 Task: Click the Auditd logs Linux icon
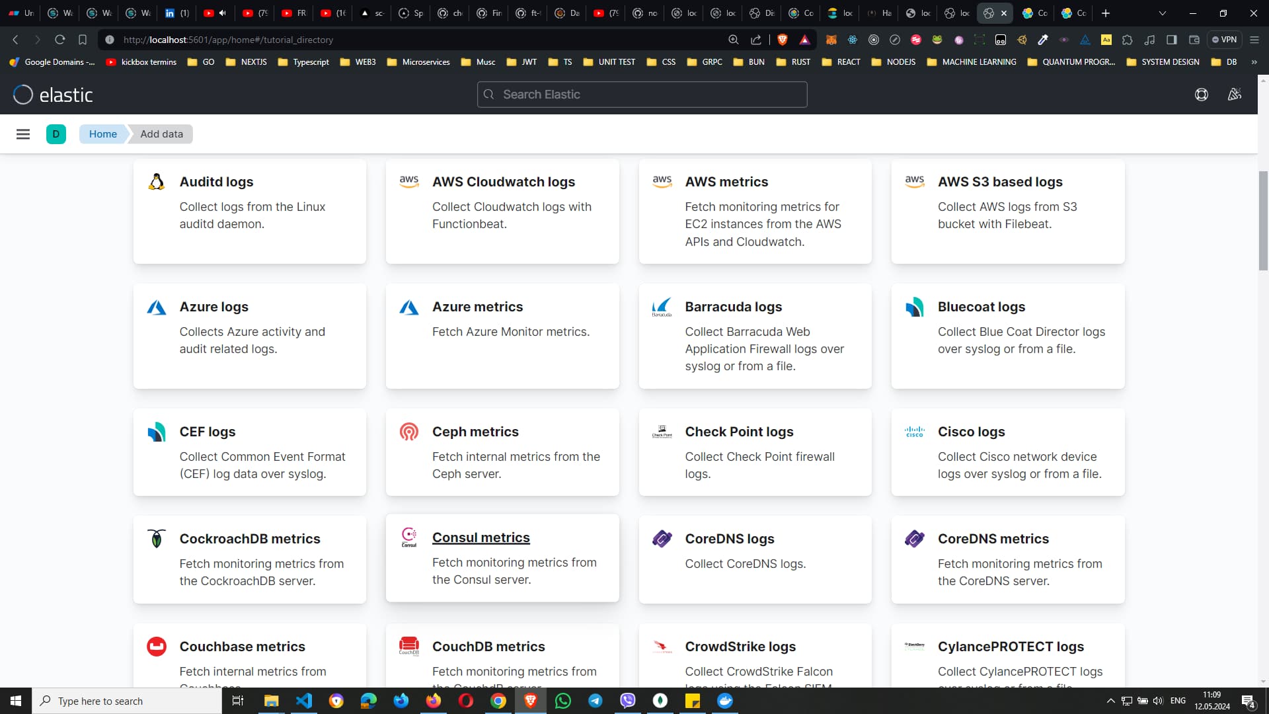[x=157, y=181]
